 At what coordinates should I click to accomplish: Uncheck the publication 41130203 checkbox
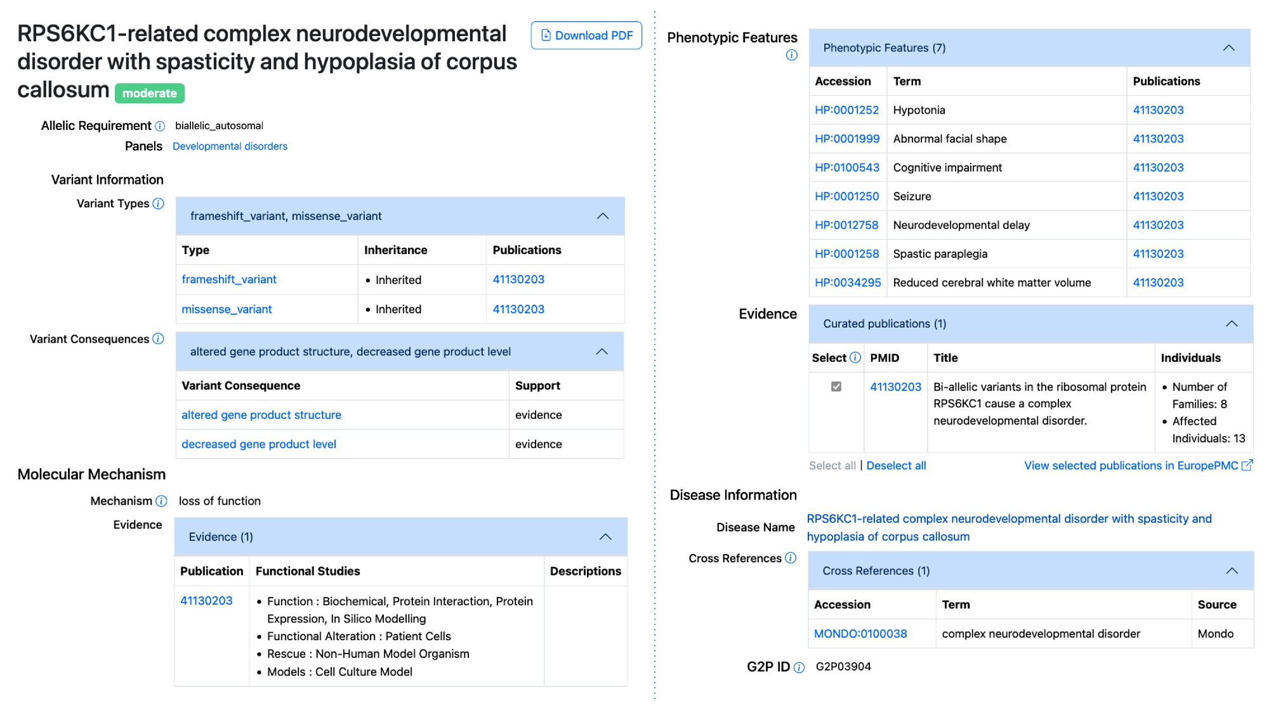click(836, 387)
